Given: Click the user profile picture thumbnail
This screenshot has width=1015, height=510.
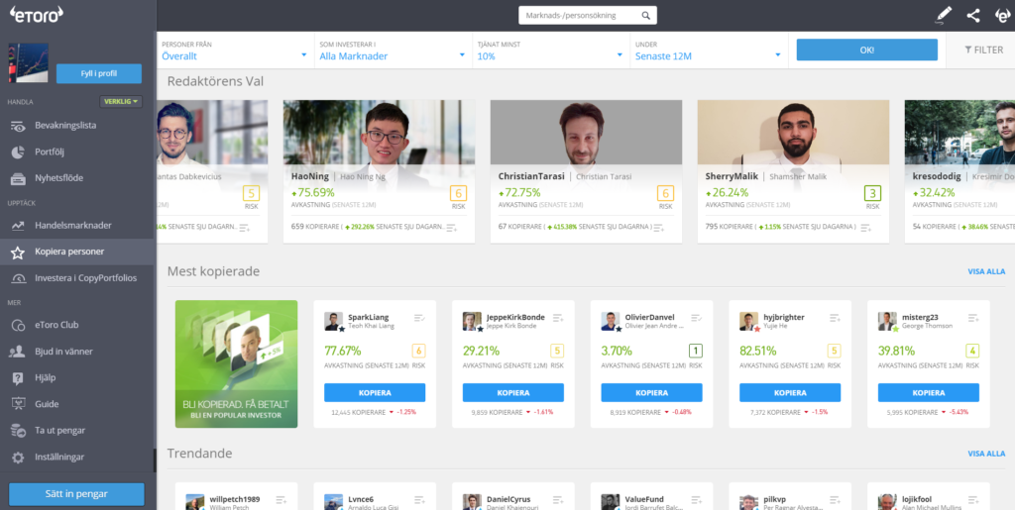Looking at the screenshot, I should (x=29, y=62).
